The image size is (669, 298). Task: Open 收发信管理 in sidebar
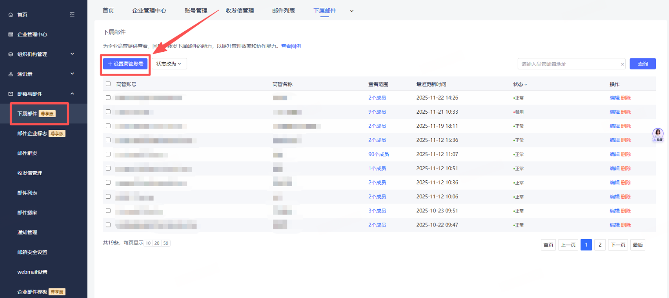point(30,173)
